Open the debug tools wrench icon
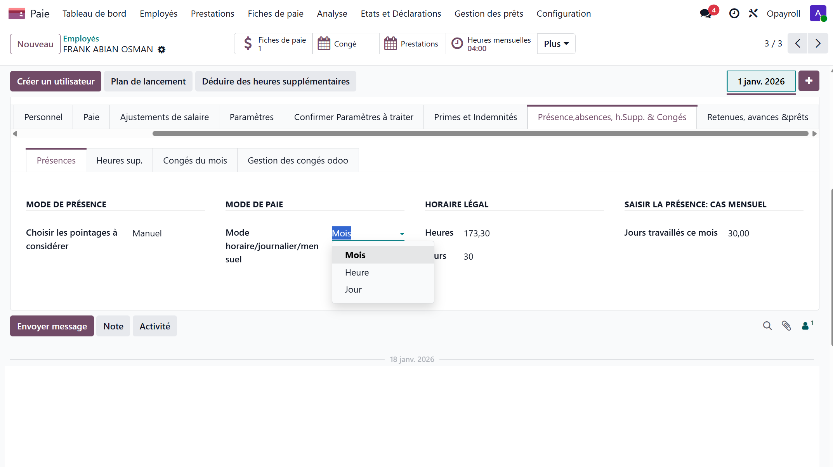Image resolution: width=833 pixels, height=467 pixels. pyautogui.click(x=753, y=14)
